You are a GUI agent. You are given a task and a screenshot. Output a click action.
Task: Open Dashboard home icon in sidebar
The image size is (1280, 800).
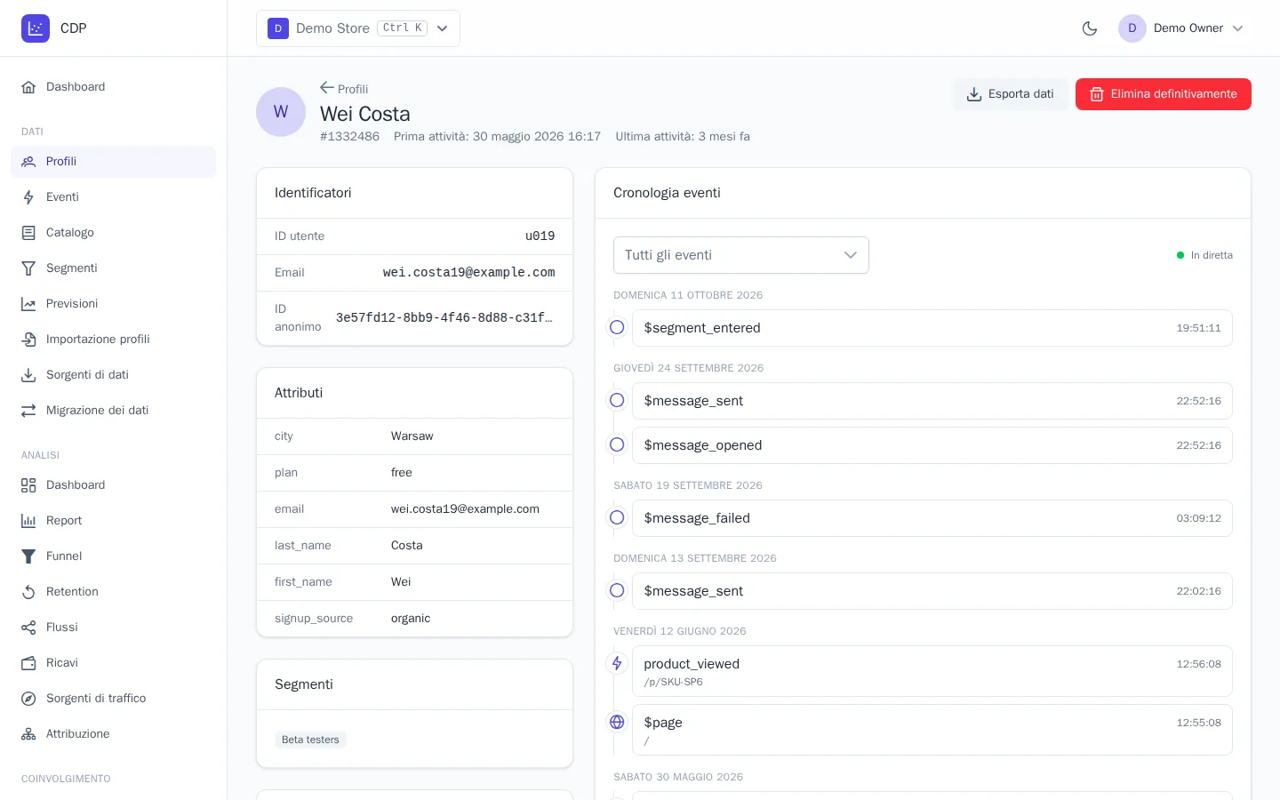28,87
